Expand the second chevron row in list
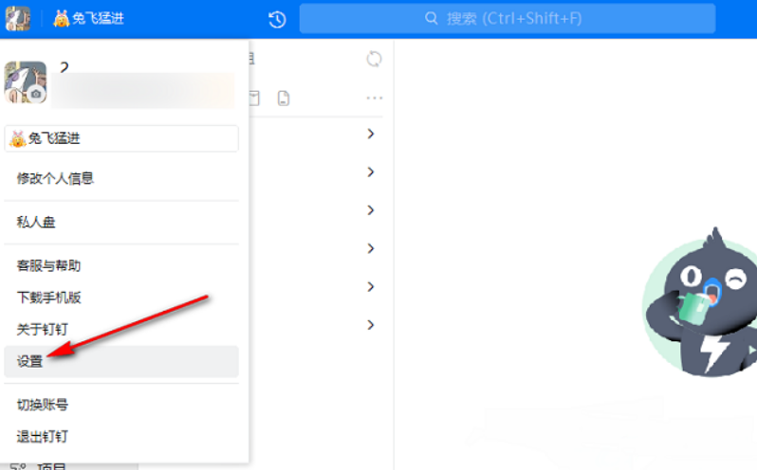757x470 pixels. pyautogui.click(x=370, y=172)
